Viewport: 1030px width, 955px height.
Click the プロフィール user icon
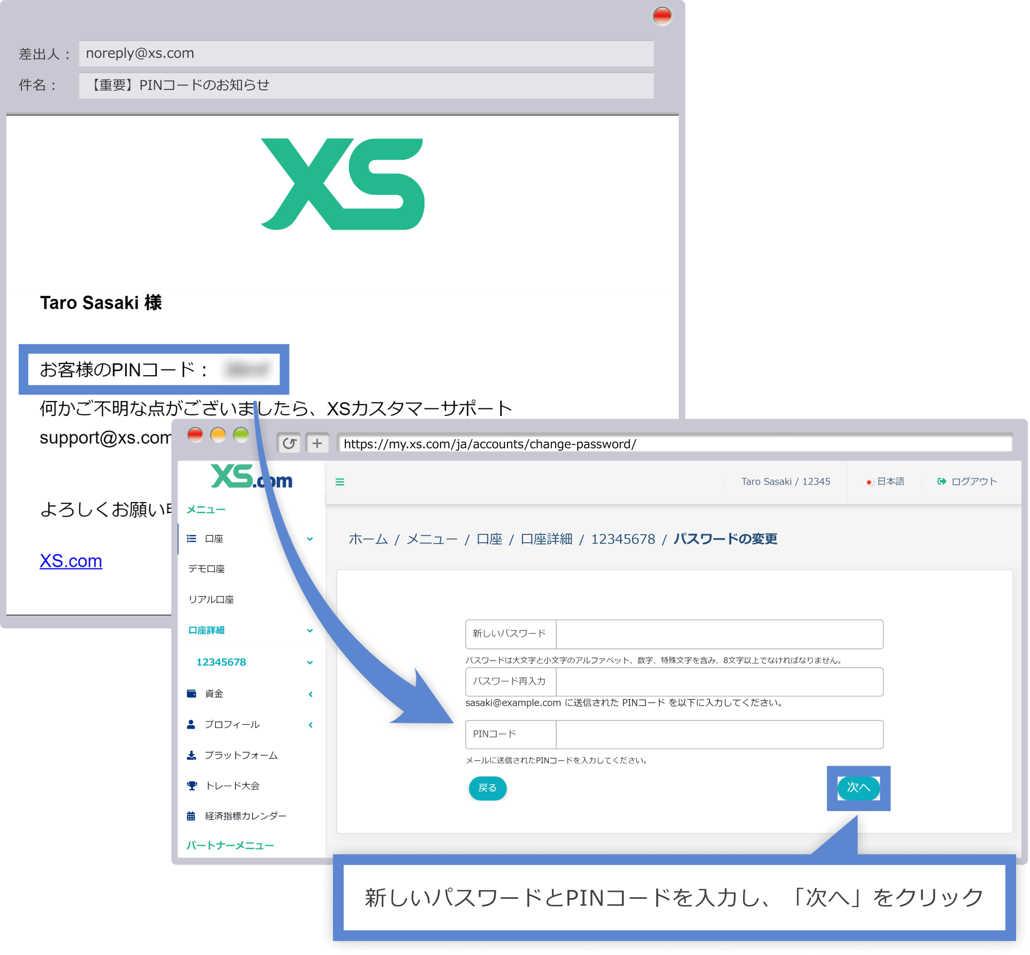pyautogui.click(x=191, y=724)
